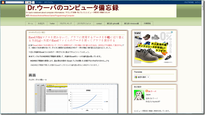205x115 pixels.
Task: Click the Dr.ウーパ profile name link
Action: click(152, 91)
